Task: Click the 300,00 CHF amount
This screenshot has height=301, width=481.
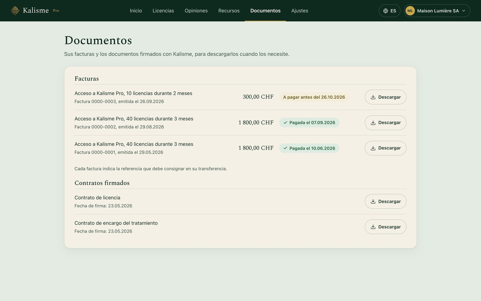Action: (258, 97)
